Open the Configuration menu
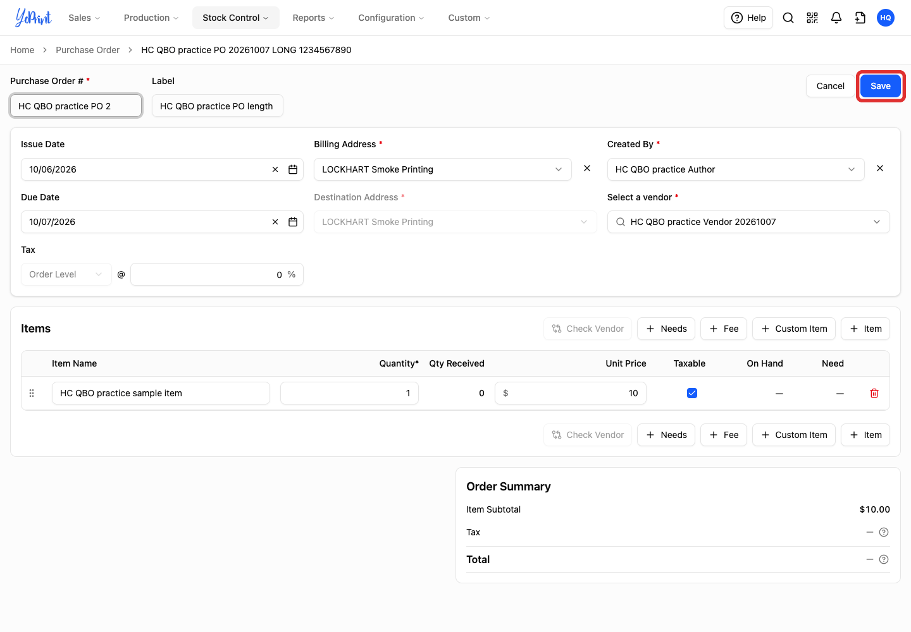 click(x=391, y=18)
